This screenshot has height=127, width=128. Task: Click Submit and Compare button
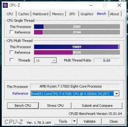[x=97, y=106]
